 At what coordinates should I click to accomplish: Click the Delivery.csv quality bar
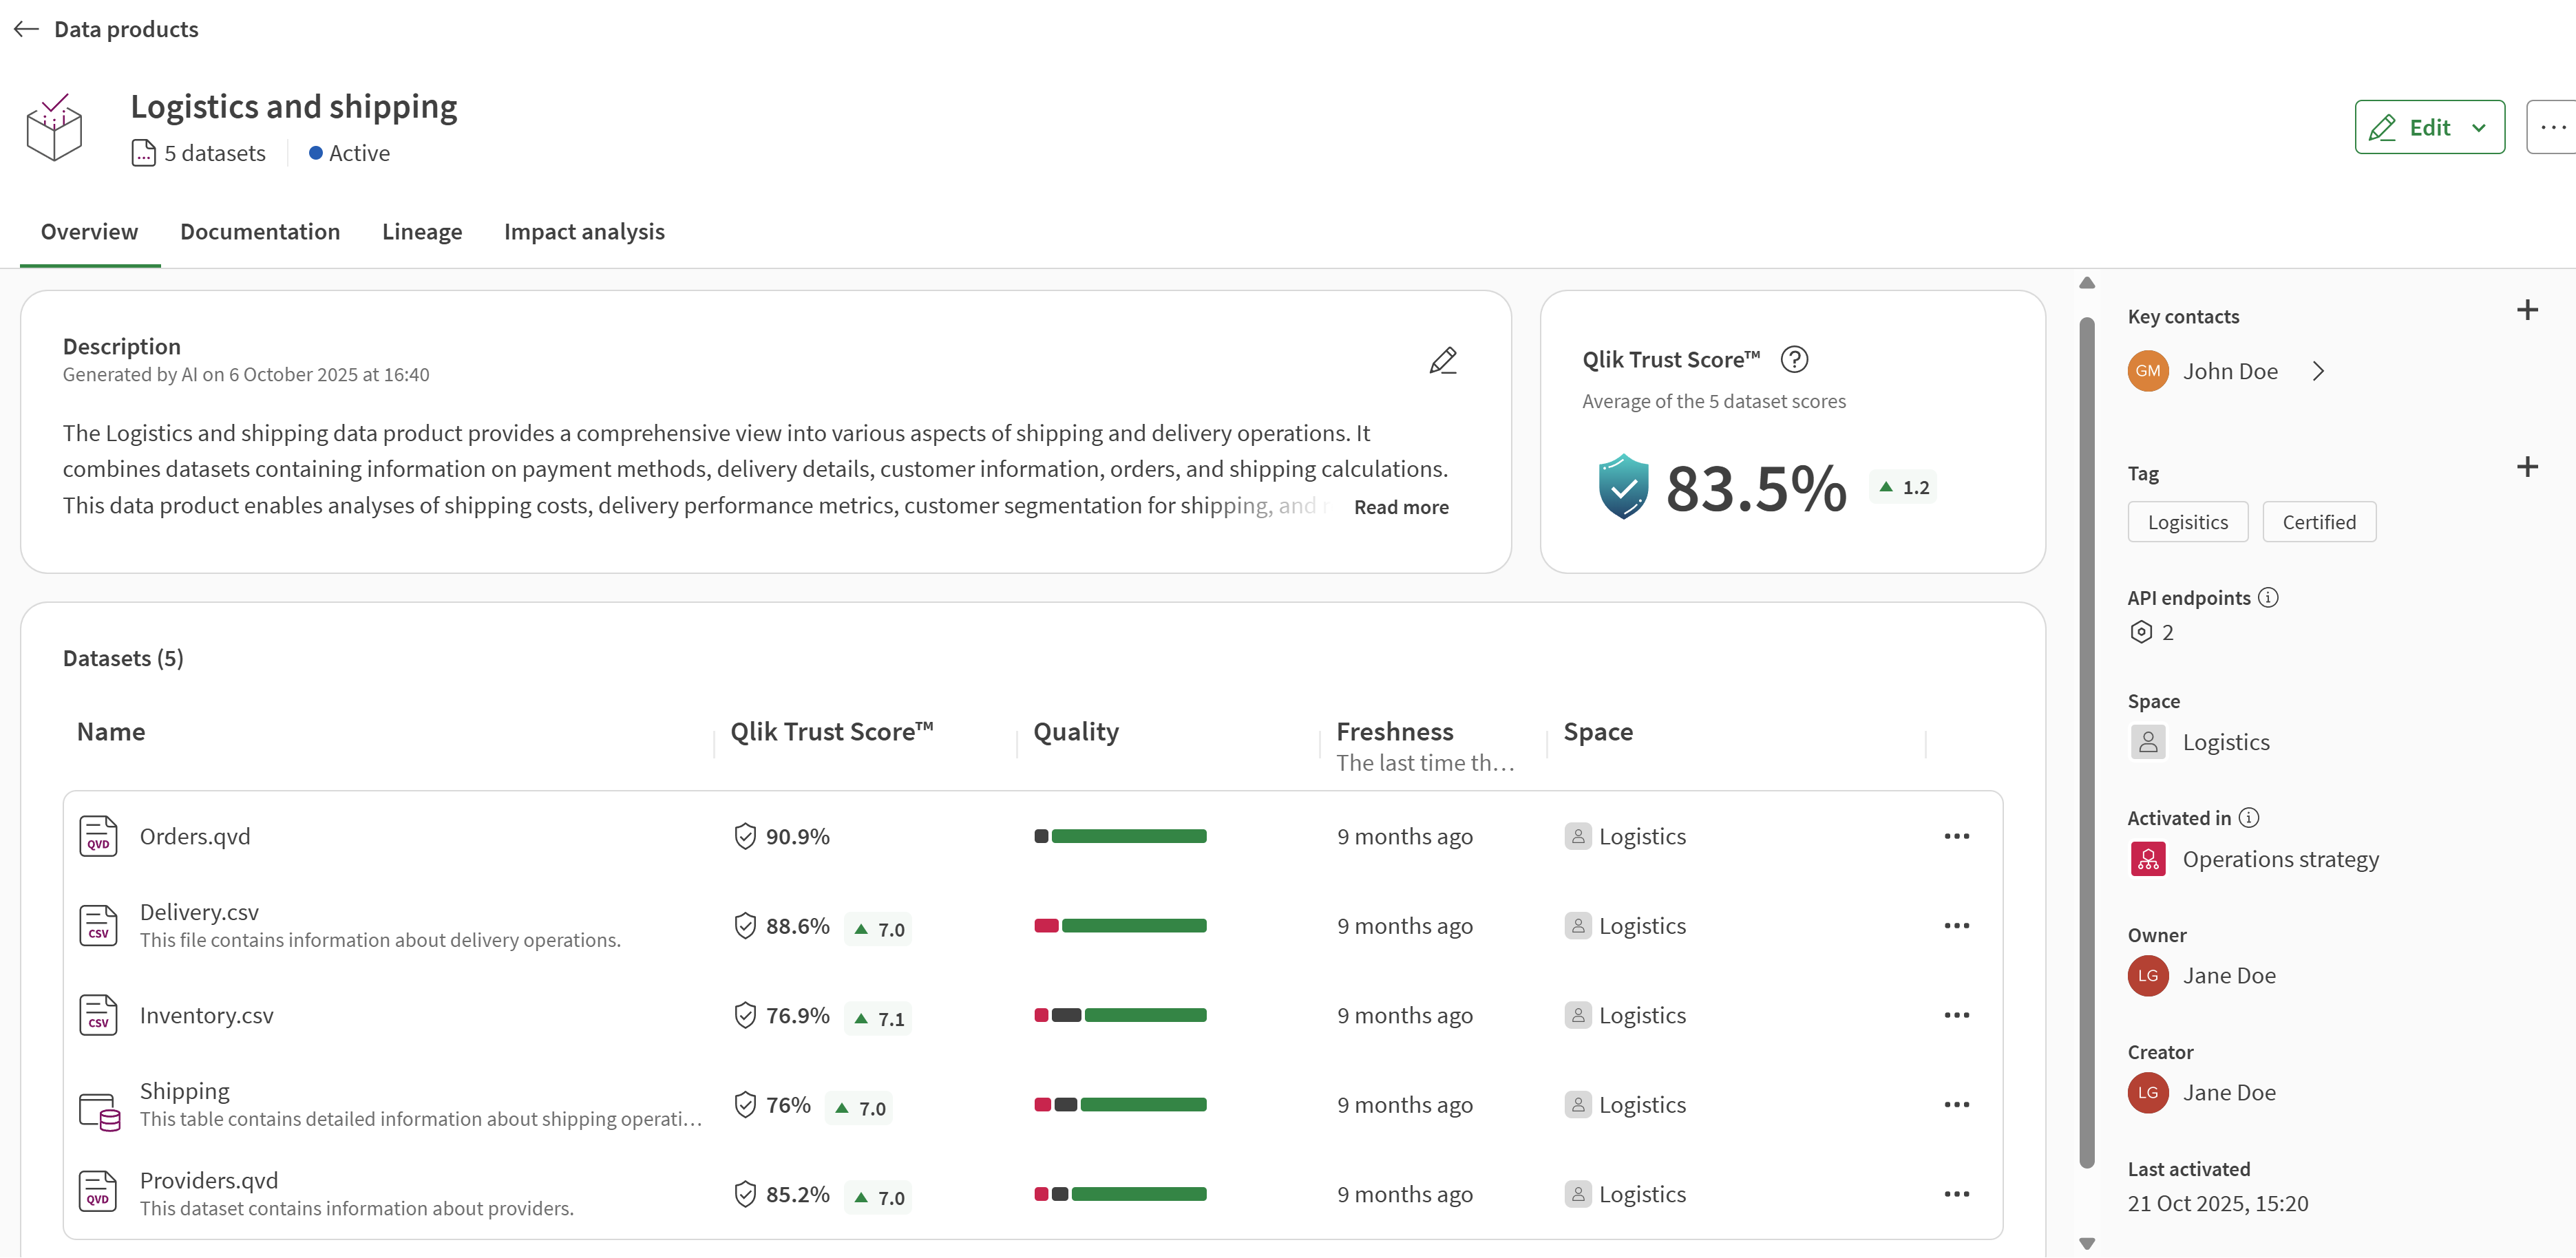coord(1120,926)
